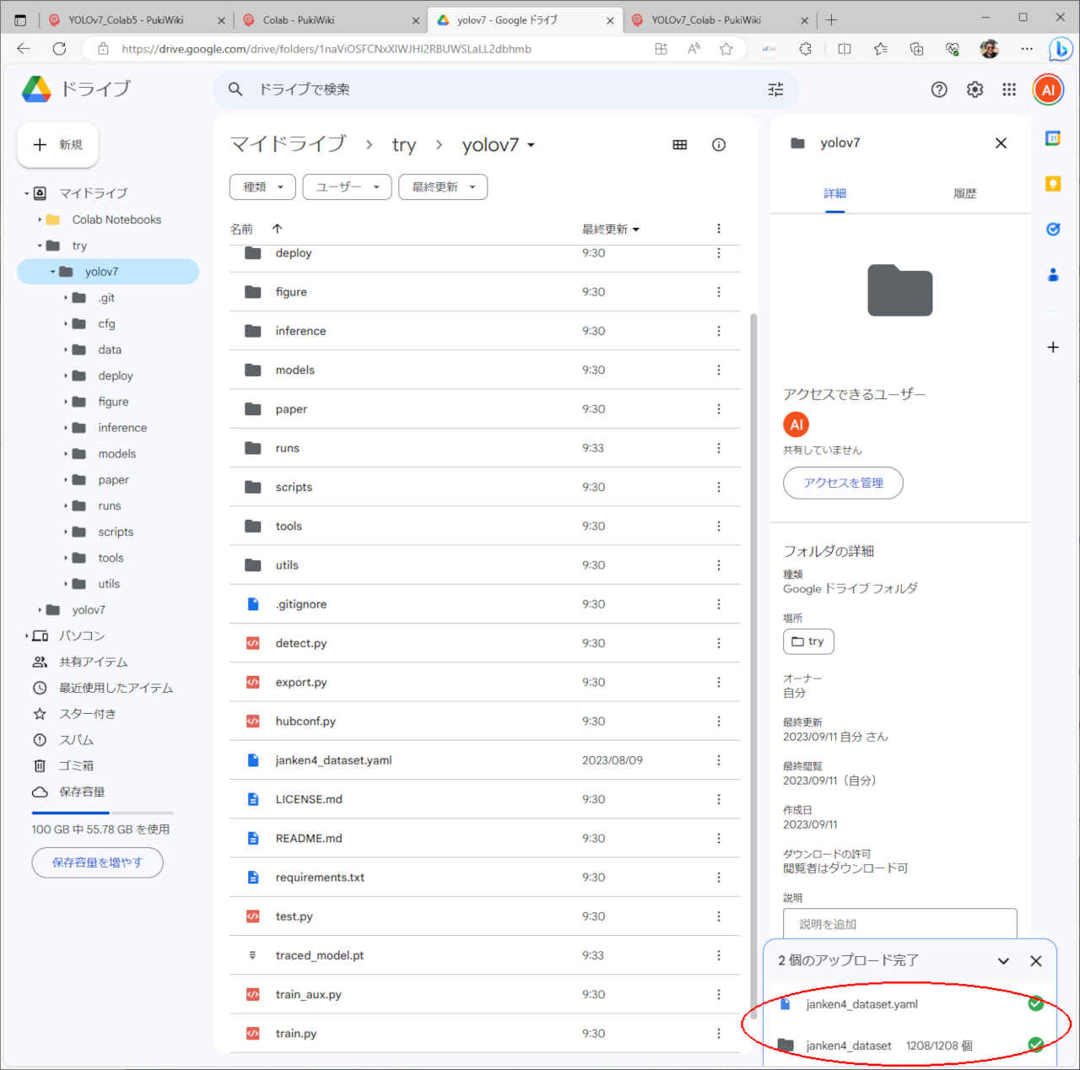Open Google Drive settings gear

(975, 89)
